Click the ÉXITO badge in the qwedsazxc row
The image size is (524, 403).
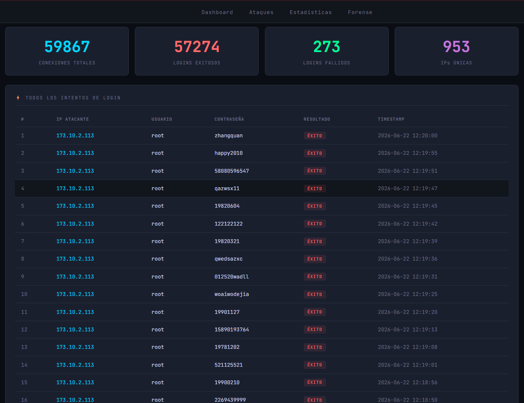click(x=315, y=259)
